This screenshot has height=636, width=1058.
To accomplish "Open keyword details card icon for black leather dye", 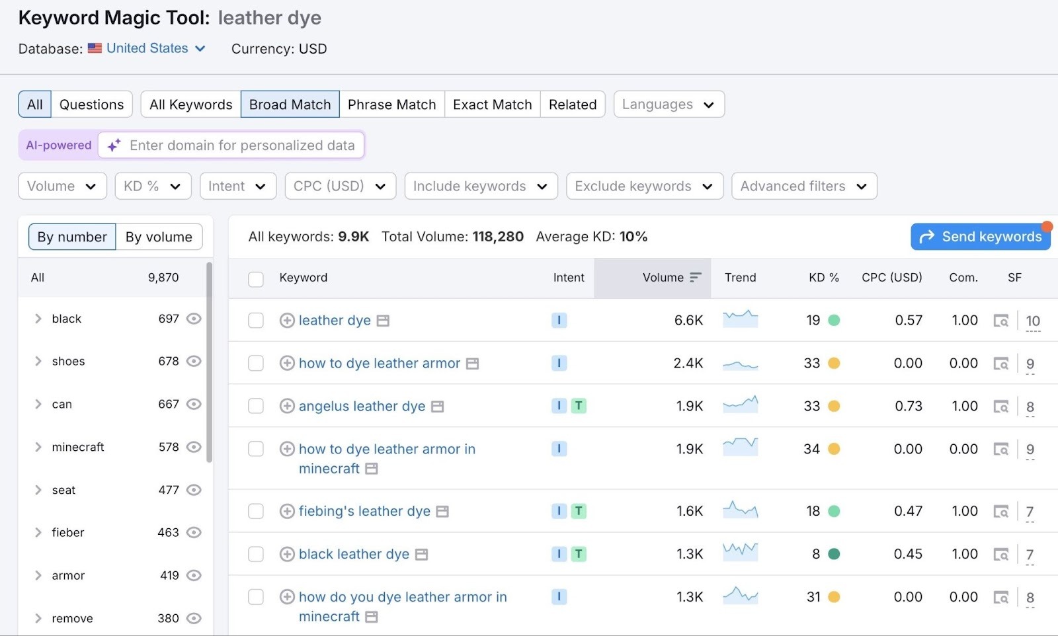I will coord(421,554).
